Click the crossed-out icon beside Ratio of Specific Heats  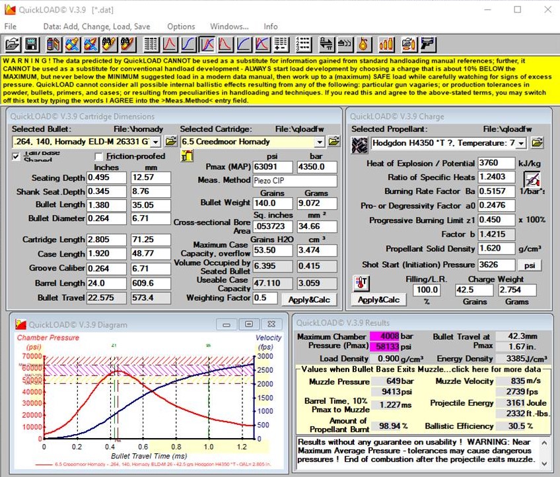click(x=532, y=179)
